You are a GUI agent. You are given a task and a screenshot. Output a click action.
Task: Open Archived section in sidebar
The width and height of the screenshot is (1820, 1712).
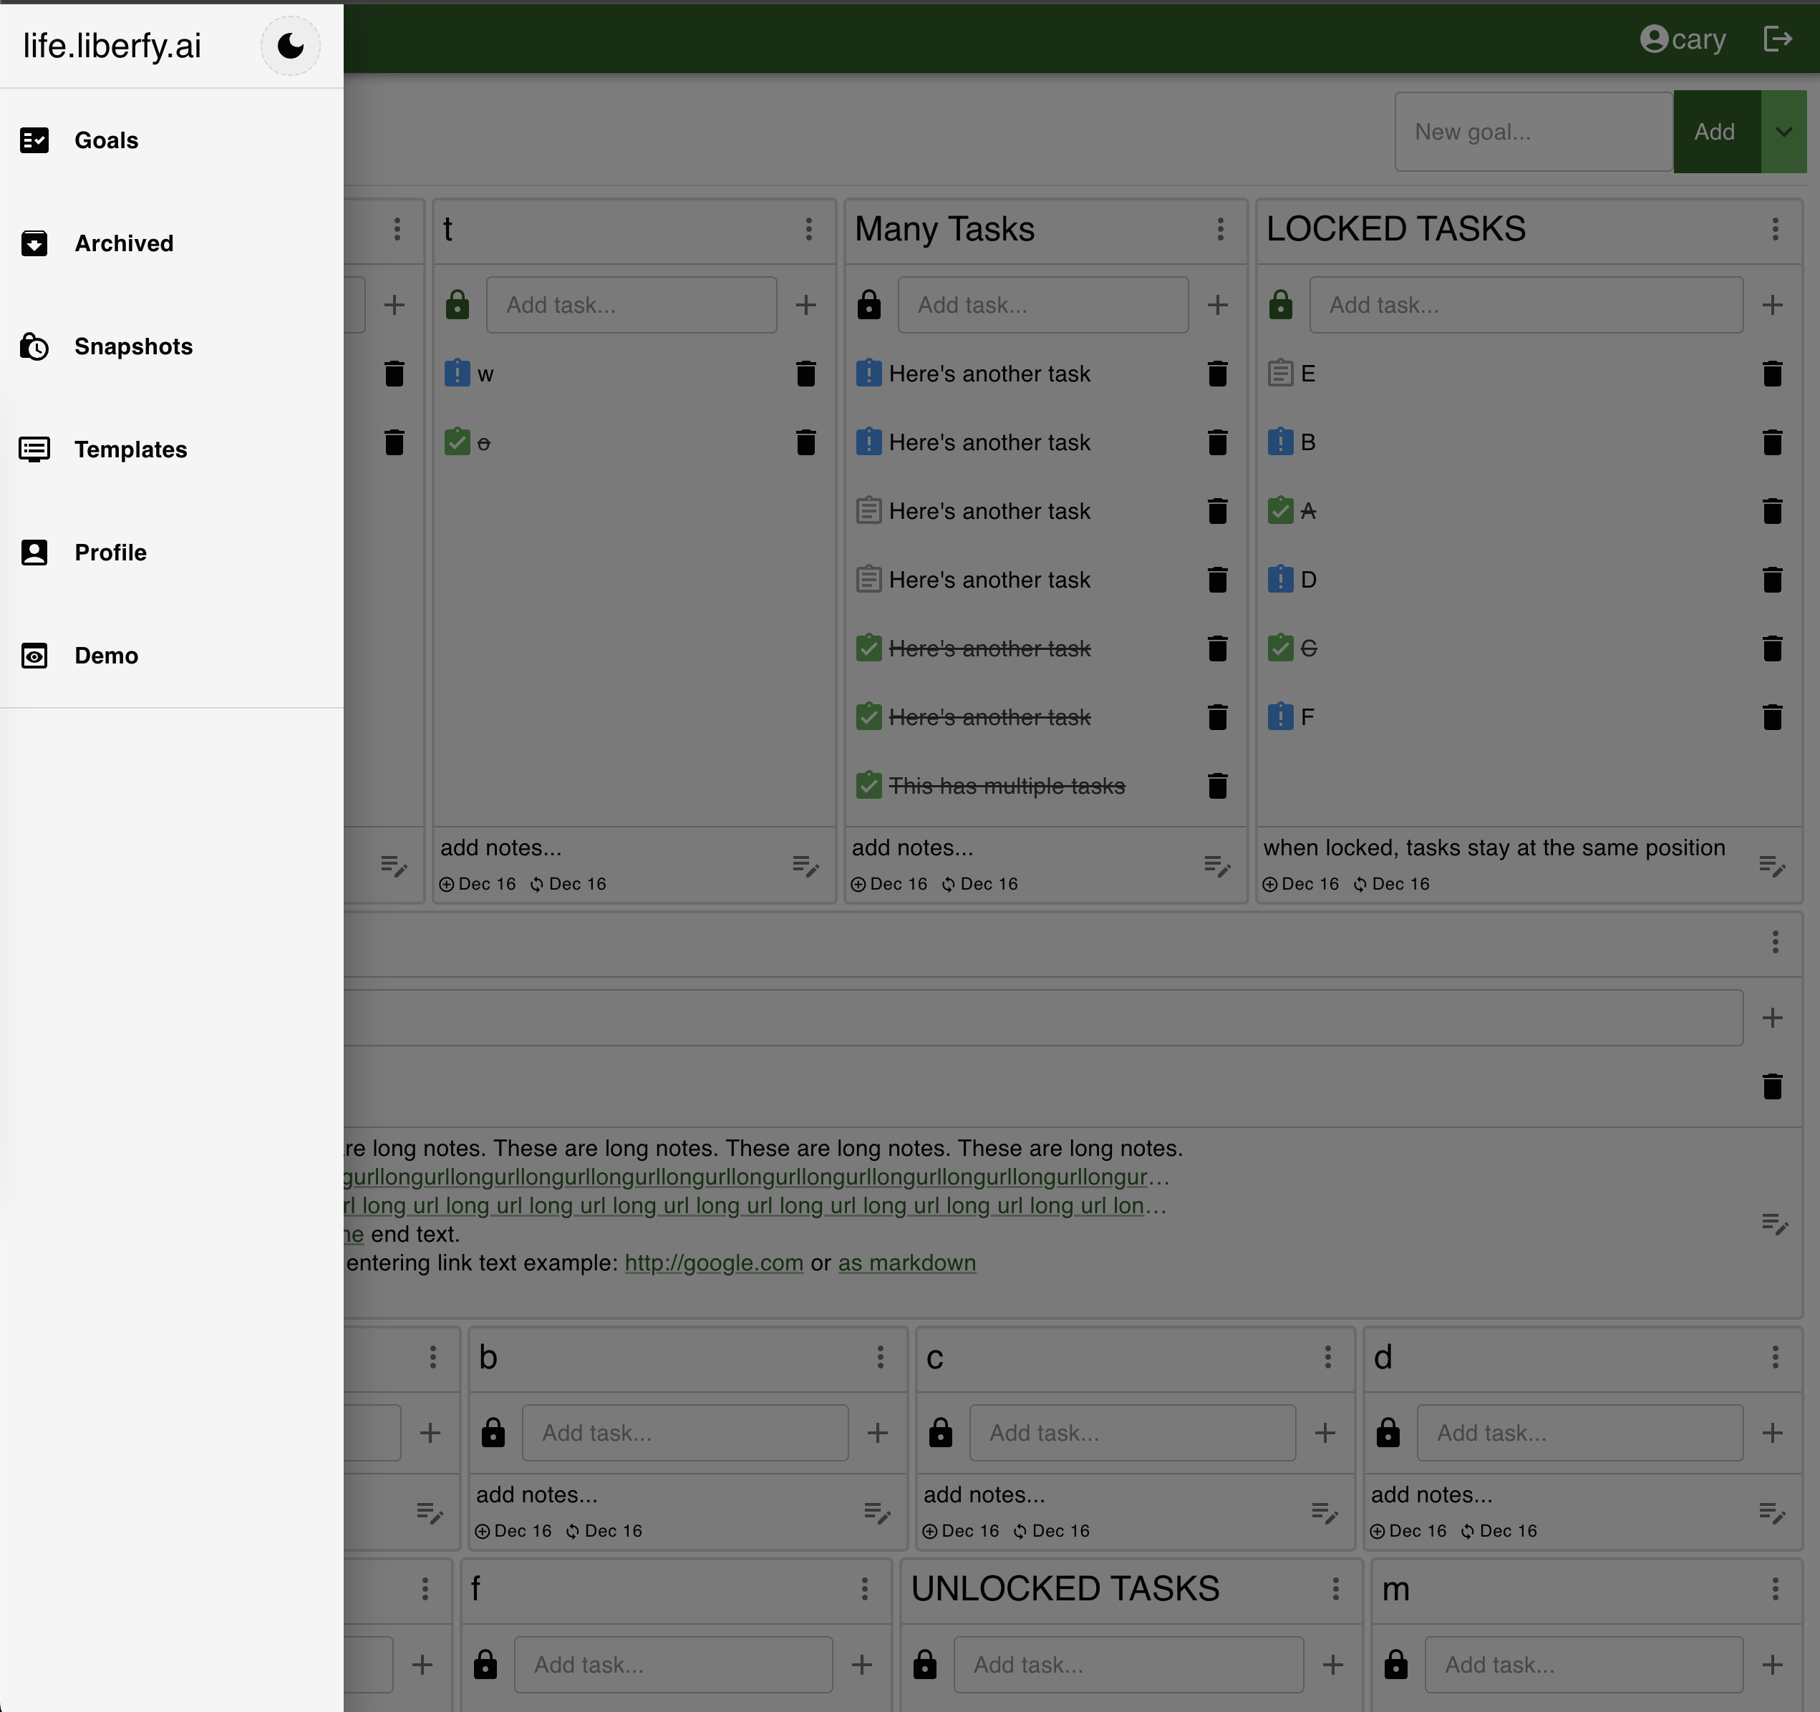124,243
